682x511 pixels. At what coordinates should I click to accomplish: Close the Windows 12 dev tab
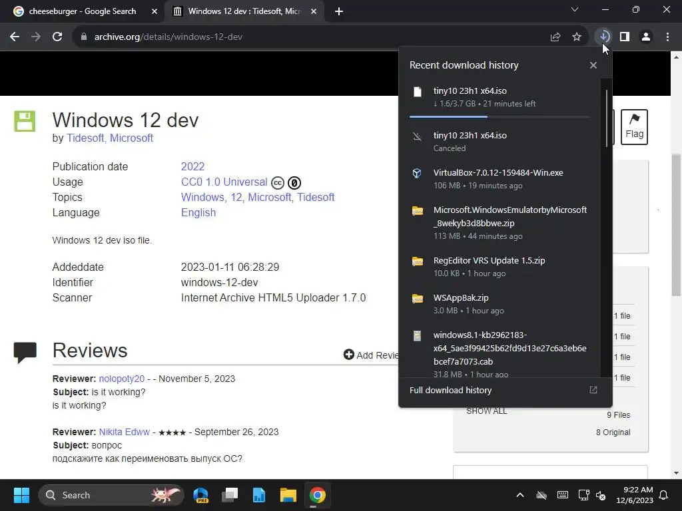[x=314, y=12]
